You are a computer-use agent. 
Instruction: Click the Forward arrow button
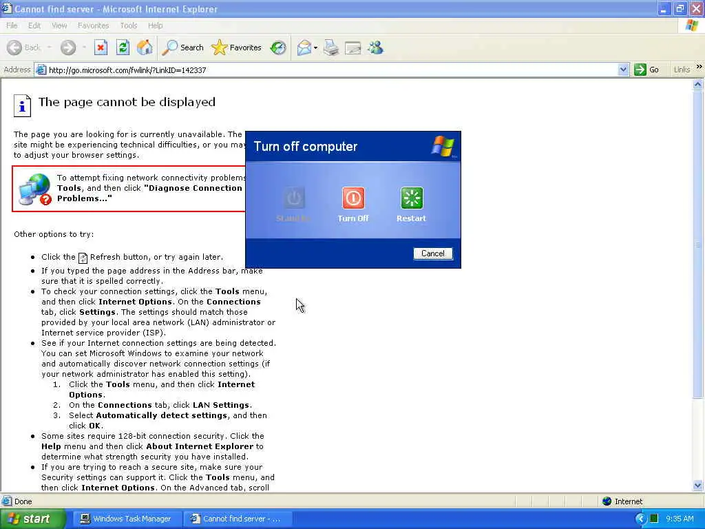click(x=68, y=48)
